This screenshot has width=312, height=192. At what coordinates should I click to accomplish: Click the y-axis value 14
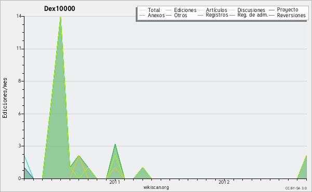coord(19,16)
